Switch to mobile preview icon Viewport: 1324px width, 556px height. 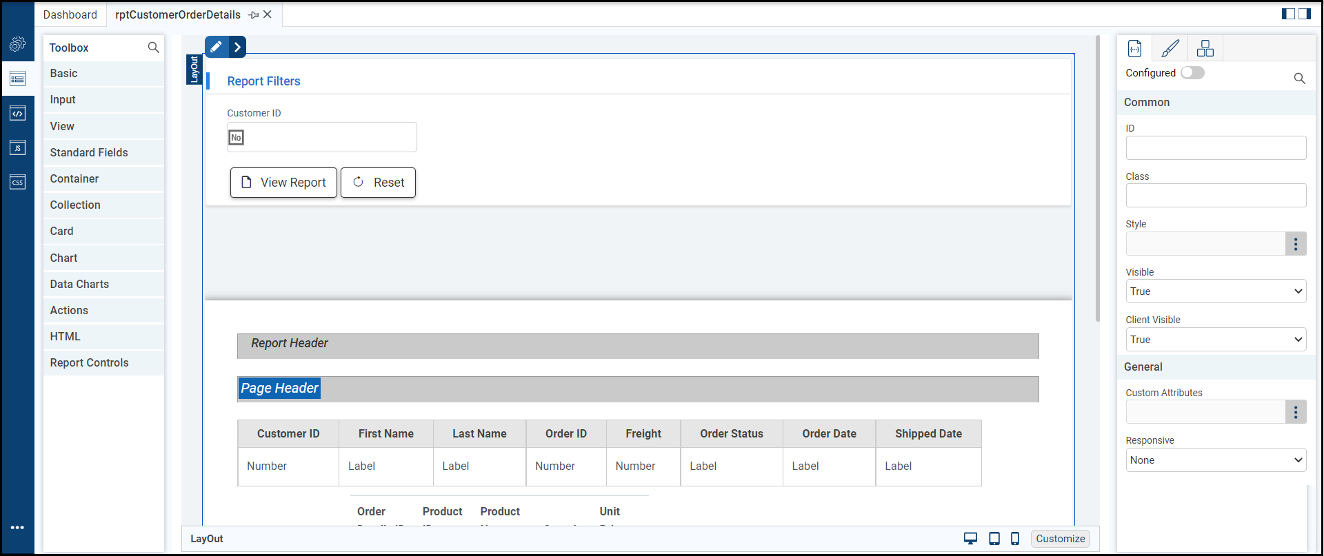point(1015,539)
